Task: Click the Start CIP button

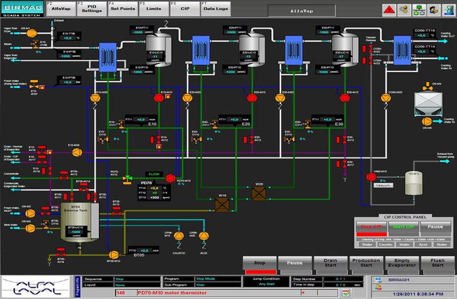Action: [403, 229]
